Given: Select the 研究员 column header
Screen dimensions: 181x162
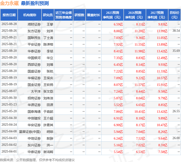Looking at the screenshot, I should (x=48, y=15).
